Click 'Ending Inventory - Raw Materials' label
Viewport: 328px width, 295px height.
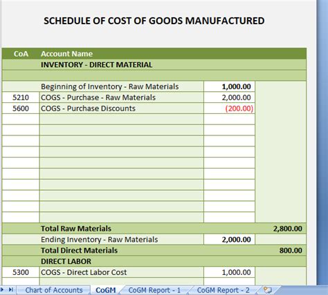(100, 240)
